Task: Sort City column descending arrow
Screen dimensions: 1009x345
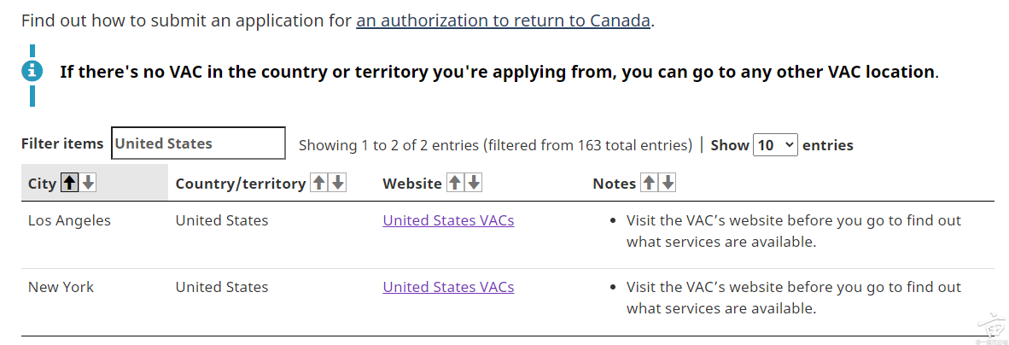Action: 88,183
